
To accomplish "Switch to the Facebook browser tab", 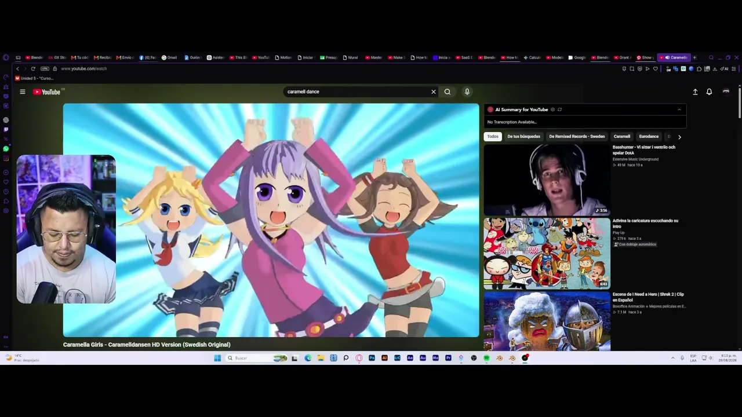I will (148, 57).
